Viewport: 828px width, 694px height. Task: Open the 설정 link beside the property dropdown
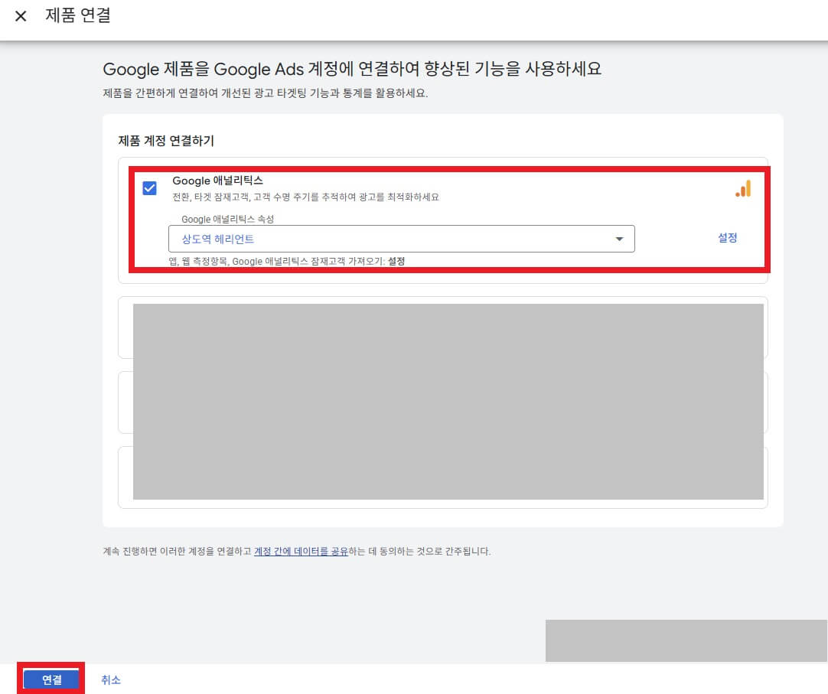click(x=727, y=238)
